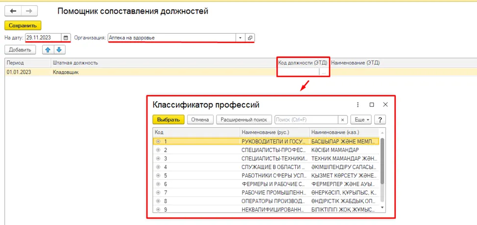The image size is (477, 225).
Task: Maximize the Классификатор профессий window
Action: pyautogui.click(x=371, y=105)
